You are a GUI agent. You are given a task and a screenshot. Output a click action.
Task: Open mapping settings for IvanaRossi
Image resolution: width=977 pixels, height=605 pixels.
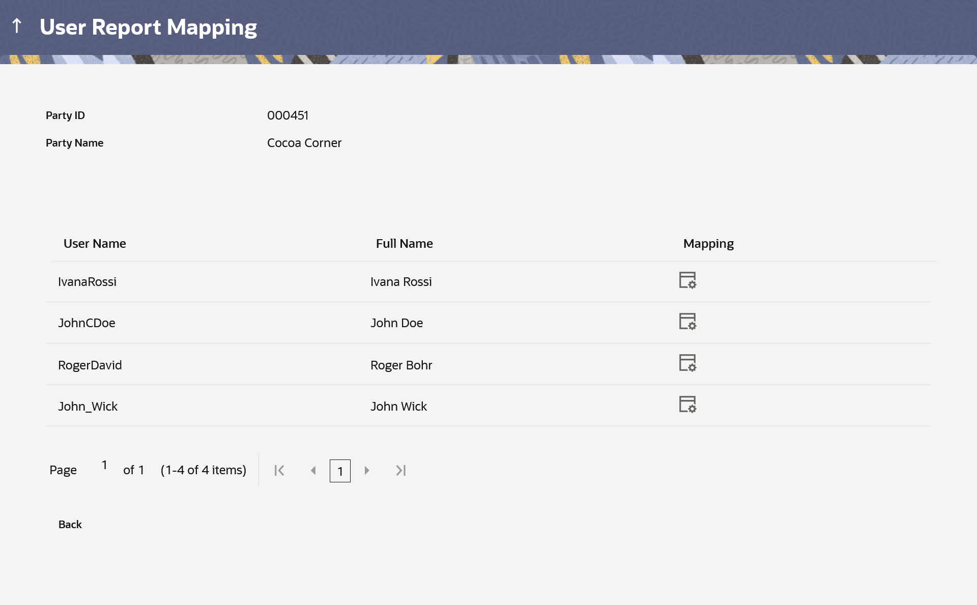(x=687, y=280)
